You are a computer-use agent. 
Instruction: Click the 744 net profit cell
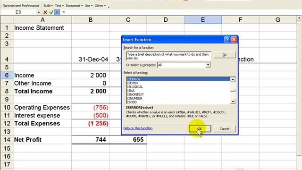tap(91, 140)
